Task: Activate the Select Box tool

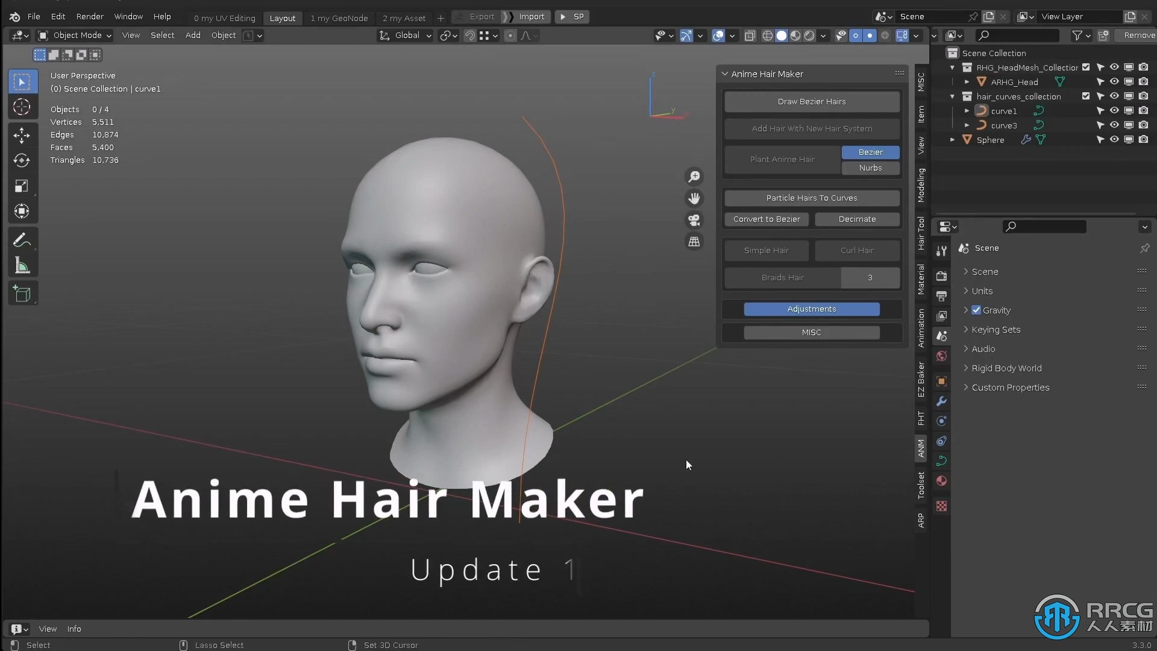Action: coord(22,81)
